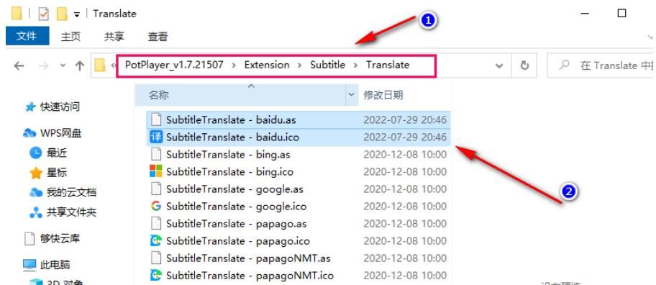Sort by the 修改日期 column header
The width and height of the screenshot is (656, 285).
pos(383,95)
